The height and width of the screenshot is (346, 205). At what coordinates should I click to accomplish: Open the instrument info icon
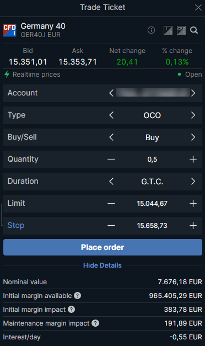point(151,30)
